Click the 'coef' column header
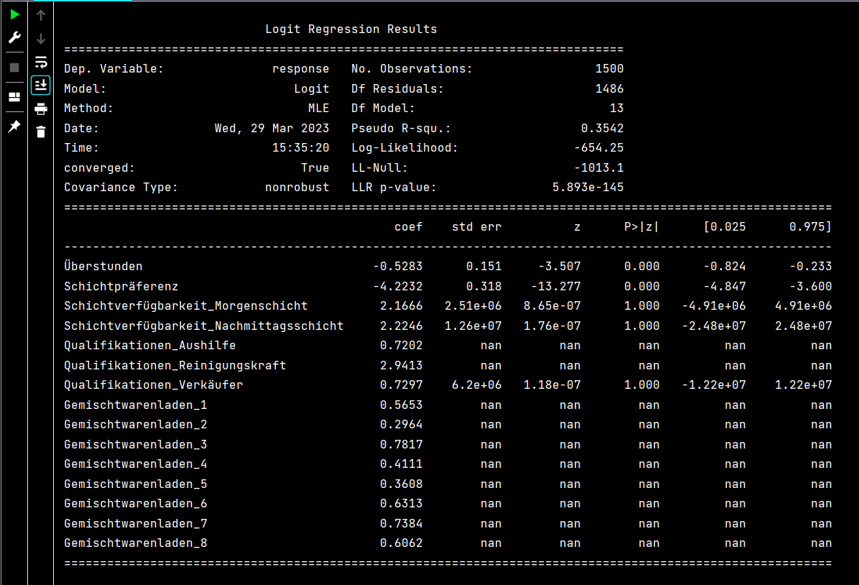859x585 pixels. [x=409, y=227]
